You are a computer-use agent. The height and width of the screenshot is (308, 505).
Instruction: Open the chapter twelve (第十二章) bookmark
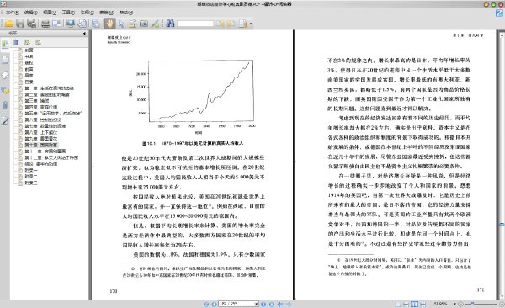(x=51, y=157)
